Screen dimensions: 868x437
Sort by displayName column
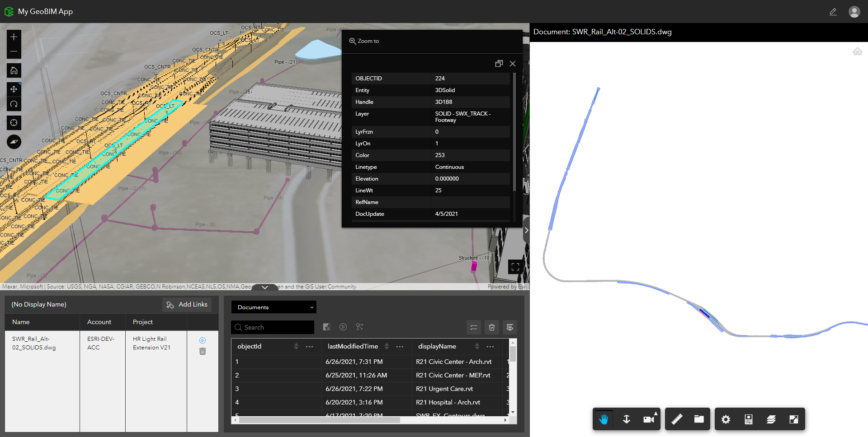pos(477,346)
